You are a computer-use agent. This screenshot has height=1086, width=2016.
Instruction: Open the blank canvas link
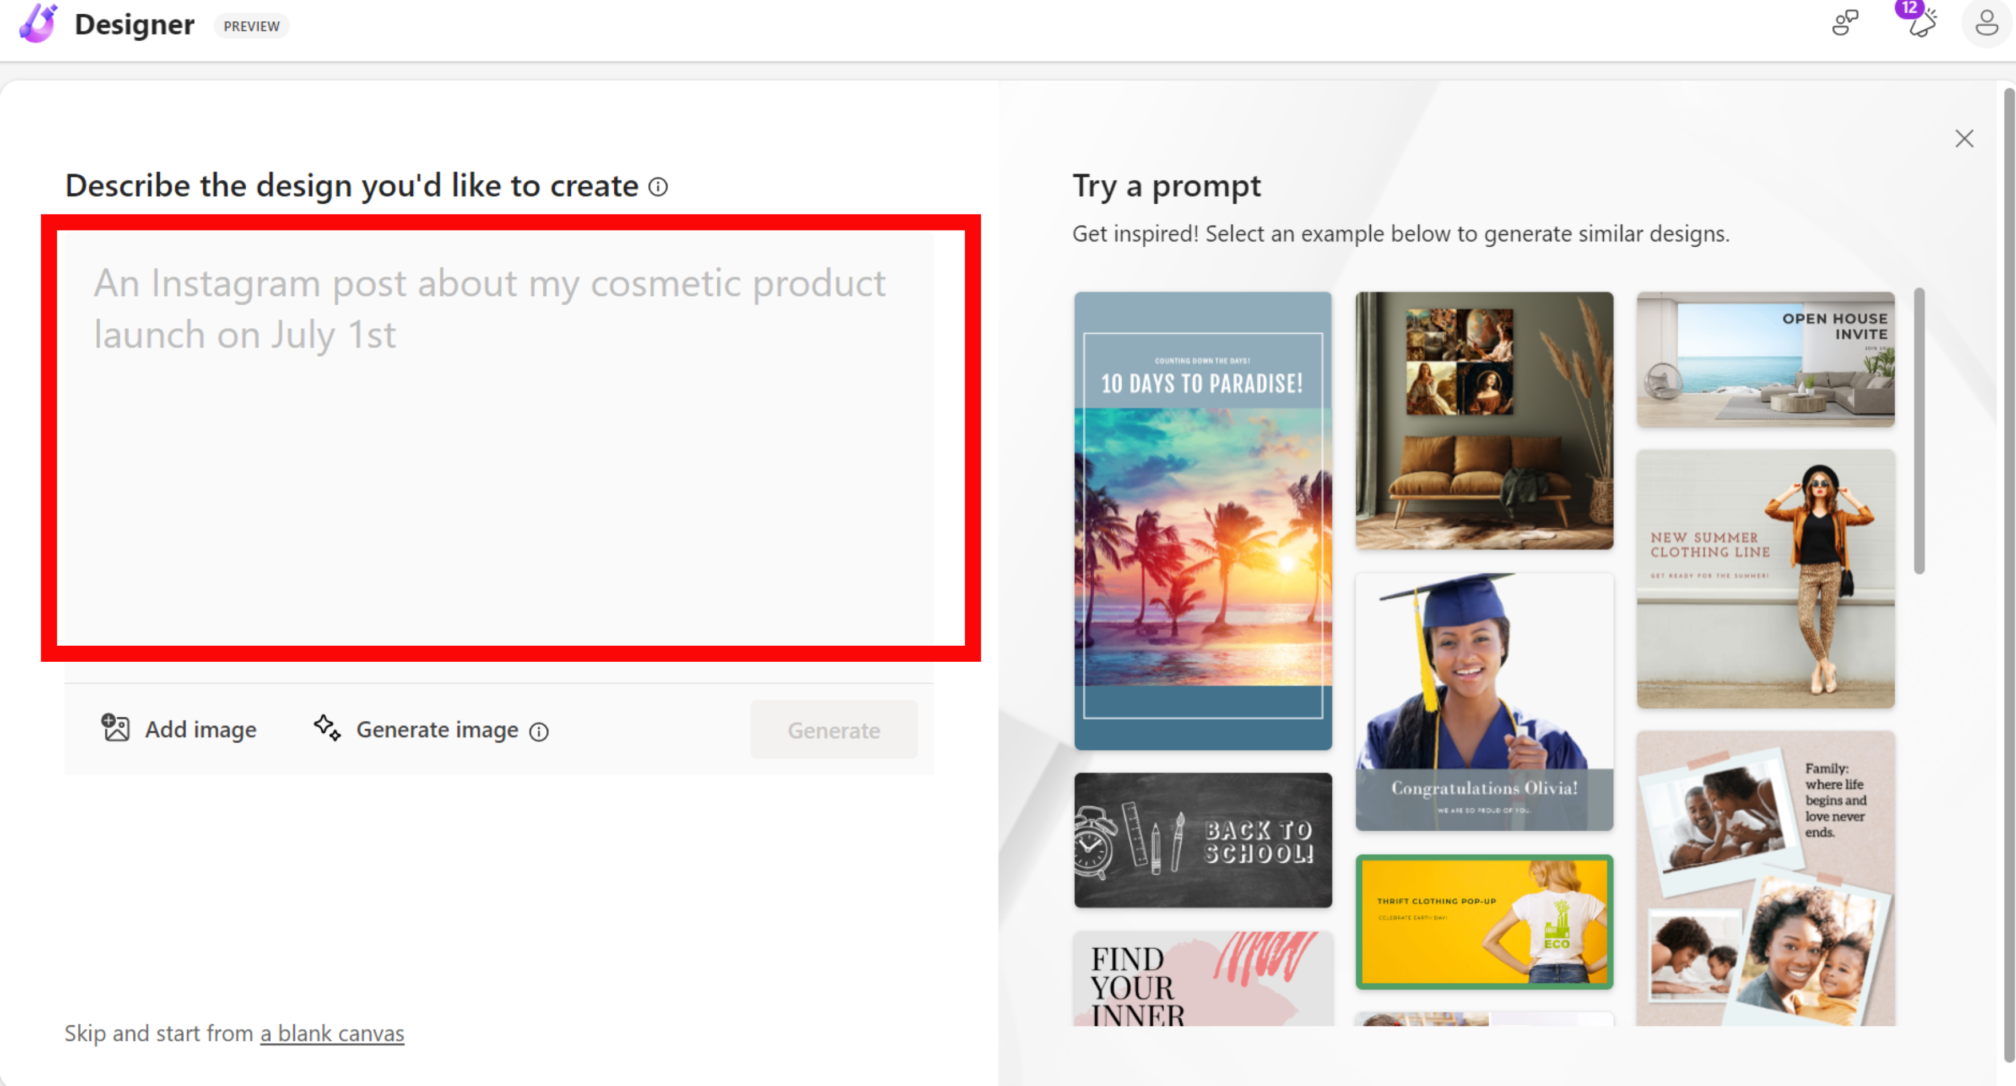[x=332, y=1033]
